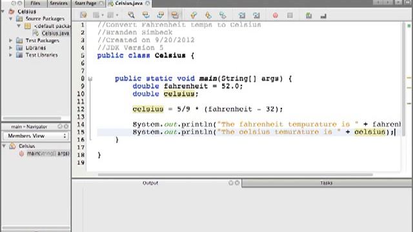The width and height of the screenshot is (413, 232).
Task: Go to previous bookmark icon
Action: point(194,15)
